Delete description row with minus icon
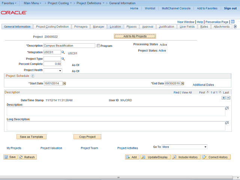 pyautogui.click(x=228, y=97)
